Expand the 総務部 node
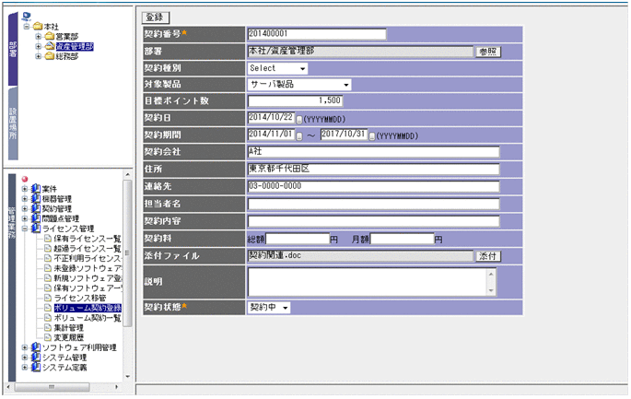Screen dimensions: 631x399 click(x=39, y=56)
